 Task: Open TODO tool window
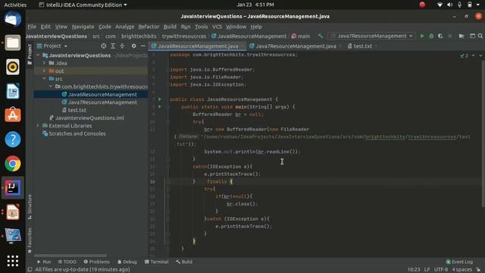click(67, 262)
